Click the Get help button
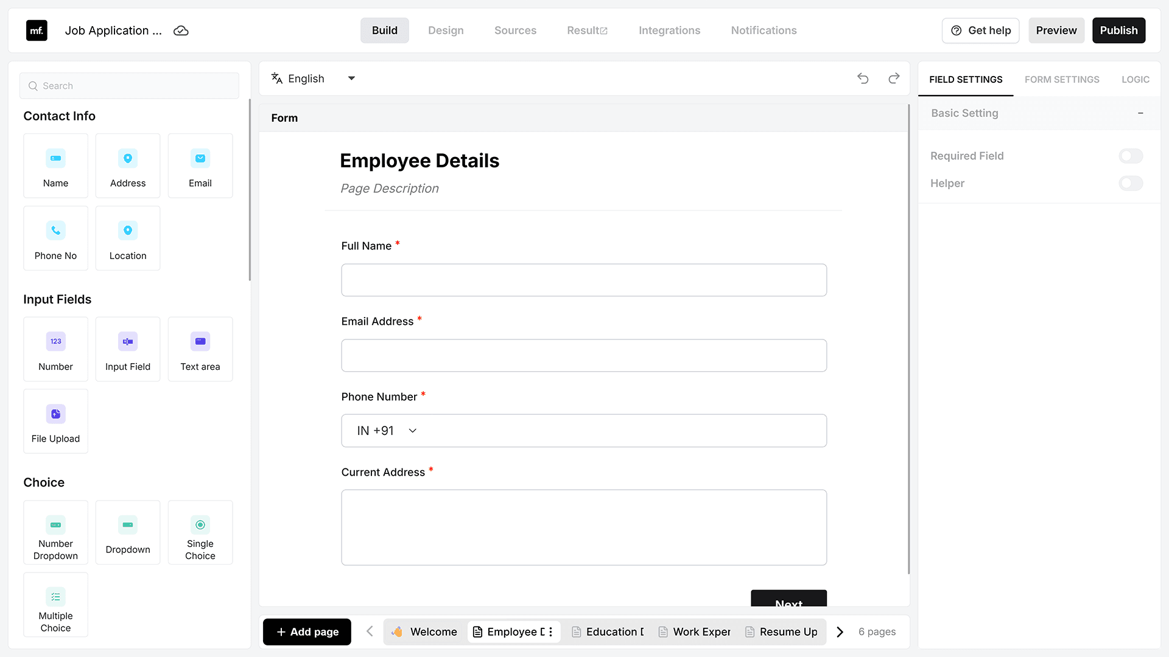Image resolution: width=1169 pixels, height=657 pixels. (980, 30)
